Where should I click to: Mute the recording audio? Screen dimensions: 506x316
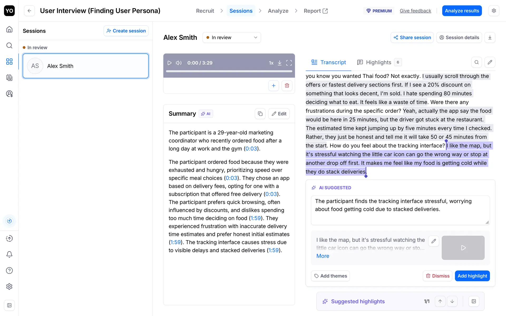coord(179,63)
